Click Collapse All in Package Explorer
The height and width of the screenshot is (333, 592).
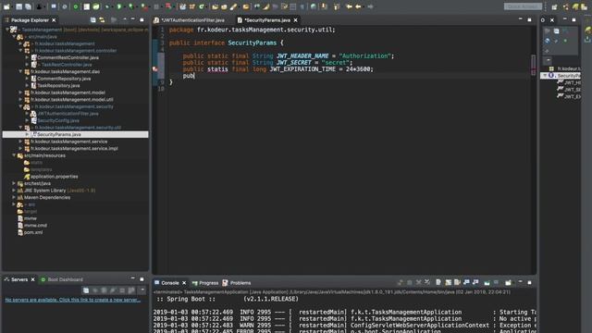click(92, 20)
